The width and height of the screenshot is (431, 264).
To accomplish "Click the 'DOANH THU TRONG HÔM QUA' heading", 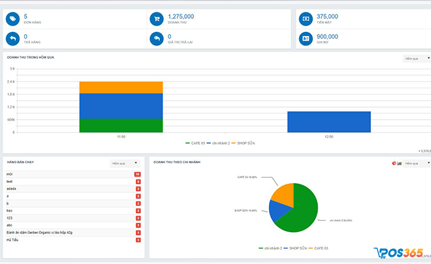I will (x=31, y=58).
